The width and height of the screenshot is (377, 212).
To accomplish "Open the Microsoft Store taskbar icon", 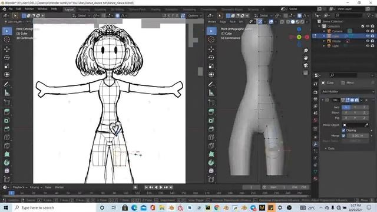I will (125, 208).
